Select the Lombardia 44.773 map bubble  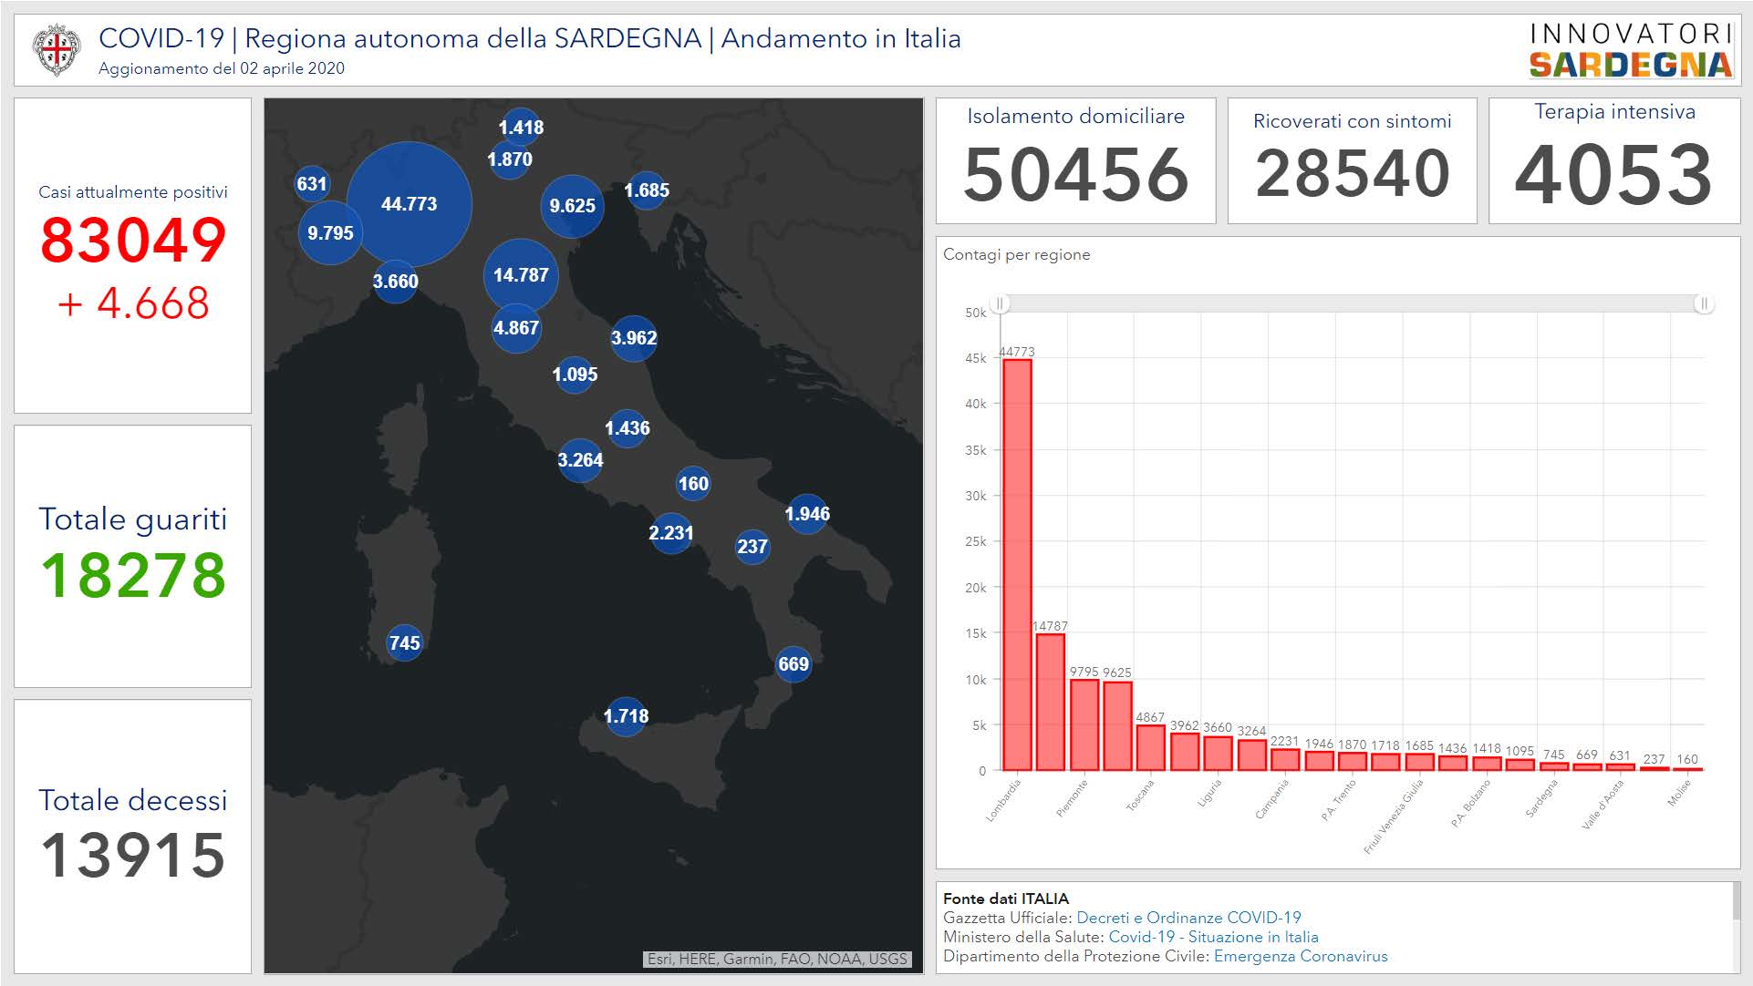409,204
